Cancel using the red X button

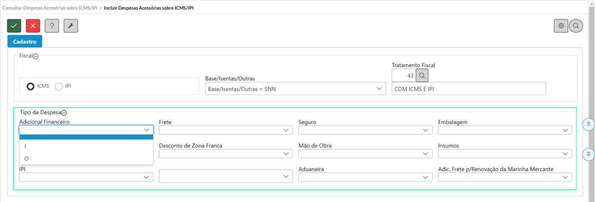33,26
